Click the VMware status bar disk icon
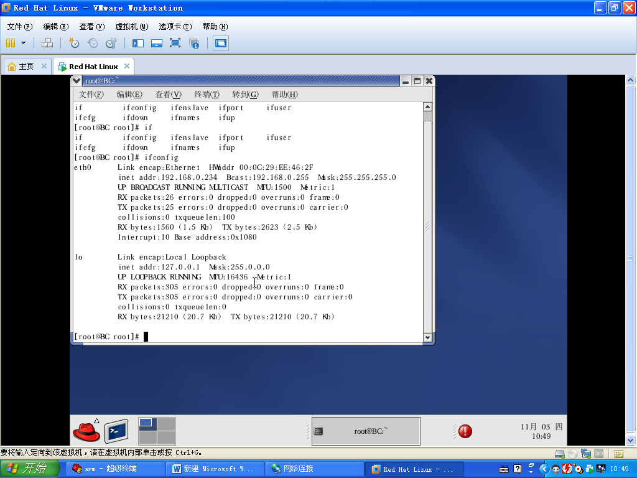Viewport: 637px width, 478px height. (x=559, y=454)
